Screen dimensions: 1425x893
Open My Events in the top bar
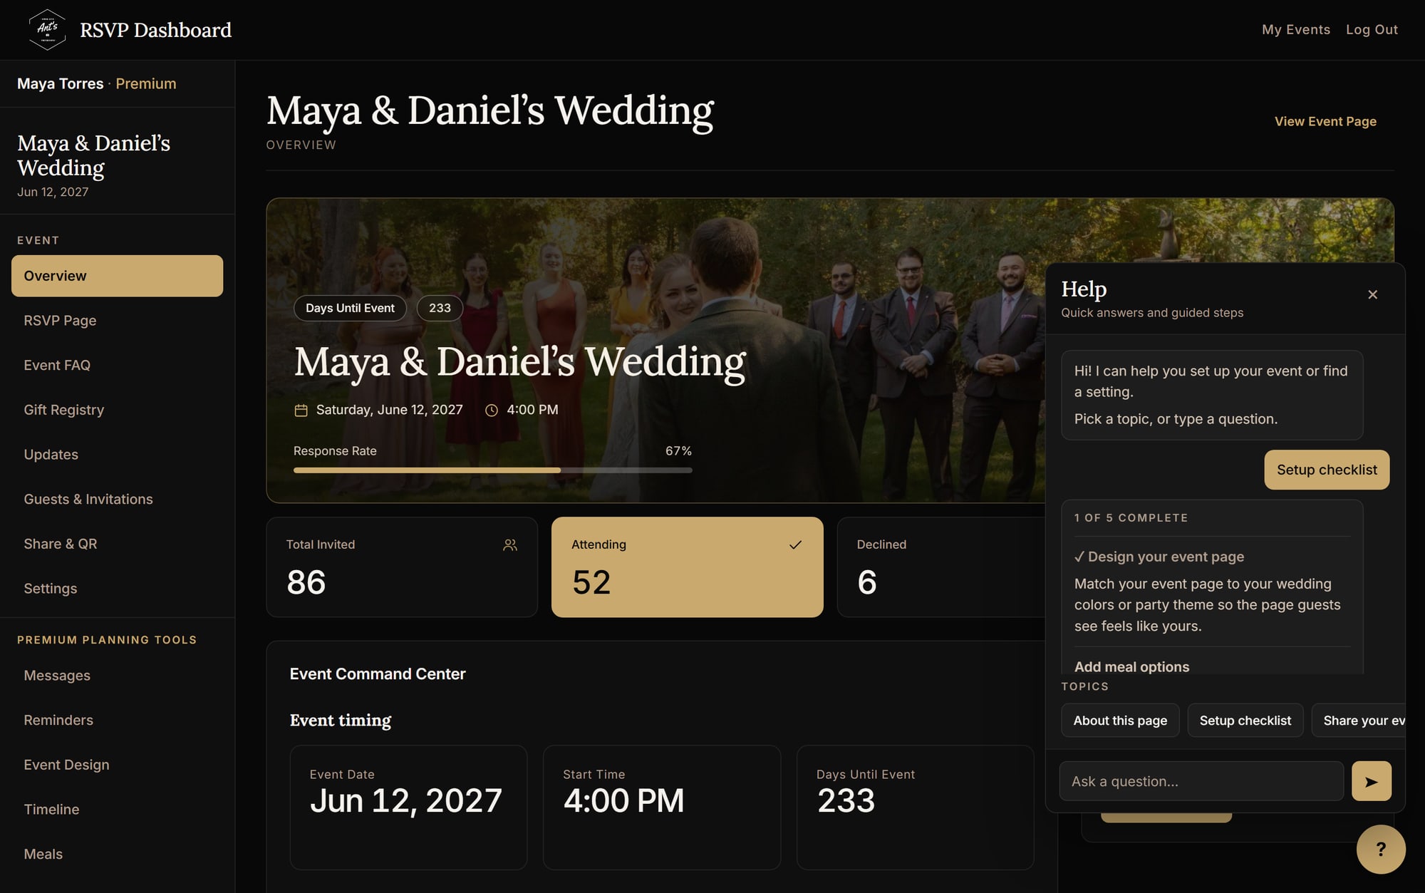point(1296,30)
